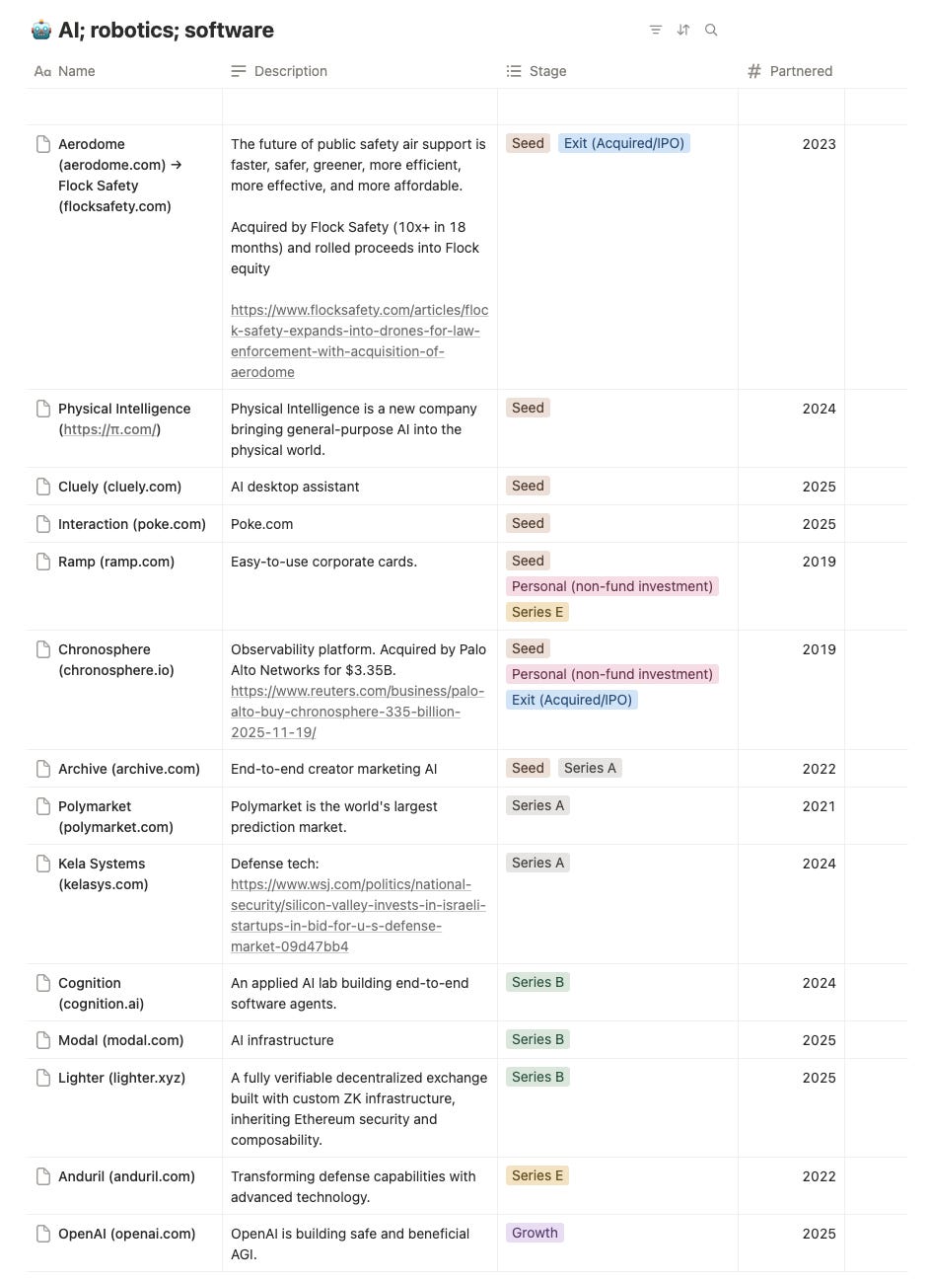The height and width of the screenshot is (1281, 929).
Task: Open the search icon next to sort
Action: 711,30
